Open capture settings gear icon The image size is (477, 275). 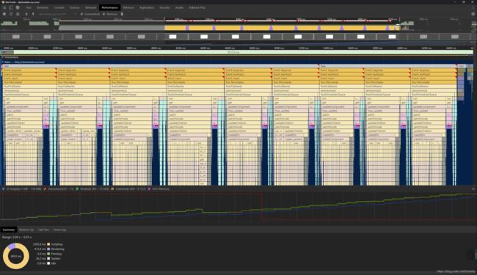473,14
